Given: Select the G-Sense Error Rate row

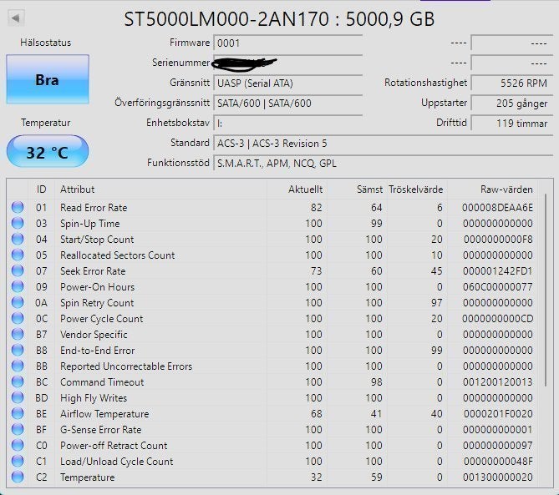Looking at the screenshot, I should click(x=274, y=430).
